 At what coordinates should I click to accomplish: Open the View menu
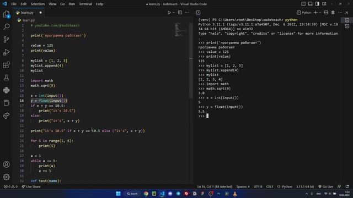(52, 4)
